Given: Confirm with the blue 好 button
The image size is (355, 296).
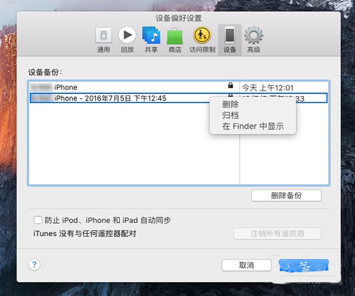Looking at the screenshot, I should 304,265.
